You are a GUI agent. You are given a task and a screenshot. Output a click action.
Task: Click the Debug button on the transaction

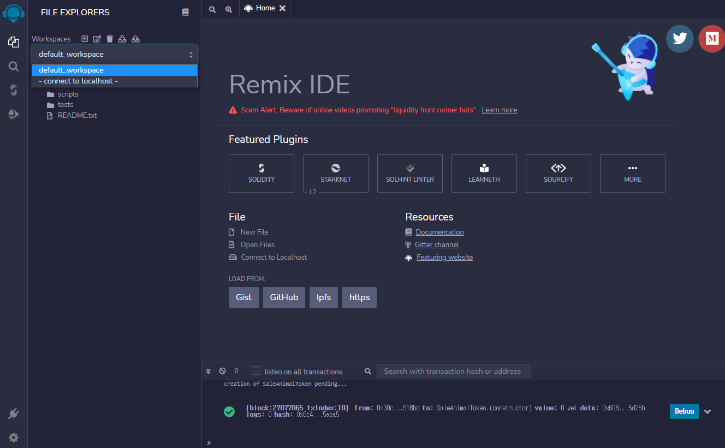pos(684,411)
